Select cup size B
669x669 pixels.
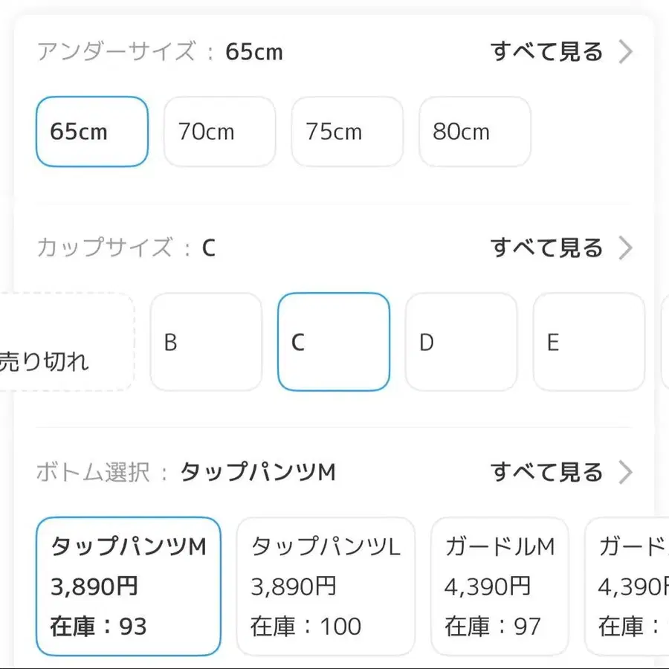pyautogui.click(x=206, y=342)
